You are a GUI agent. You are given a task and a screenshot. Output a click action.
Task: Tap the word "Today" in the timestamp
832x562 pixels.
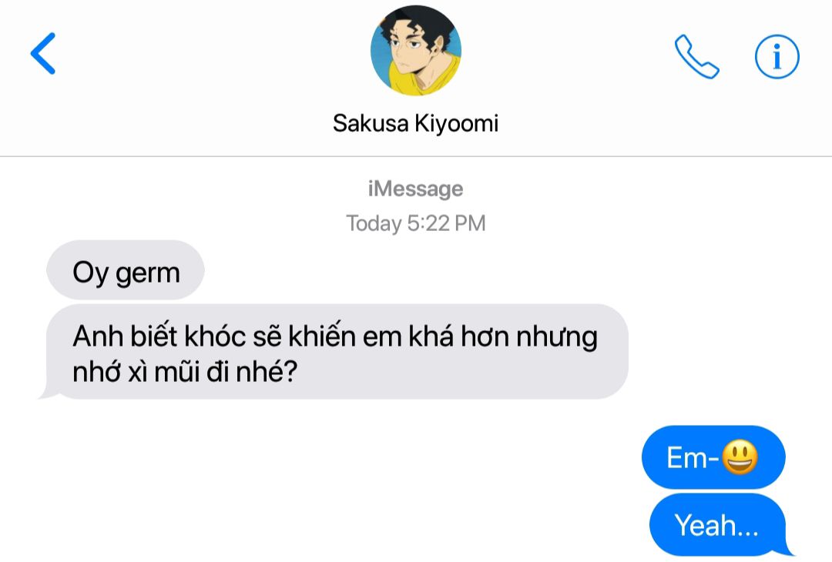pyautogui.click(x=374, y=224)
